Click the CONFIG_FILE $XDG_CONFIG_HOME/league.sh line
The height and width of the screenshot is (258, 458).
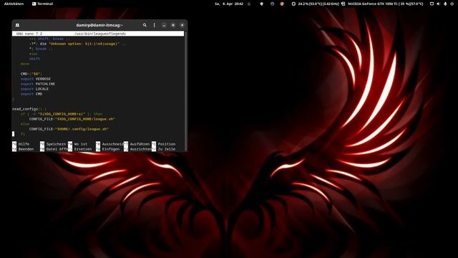72,119
